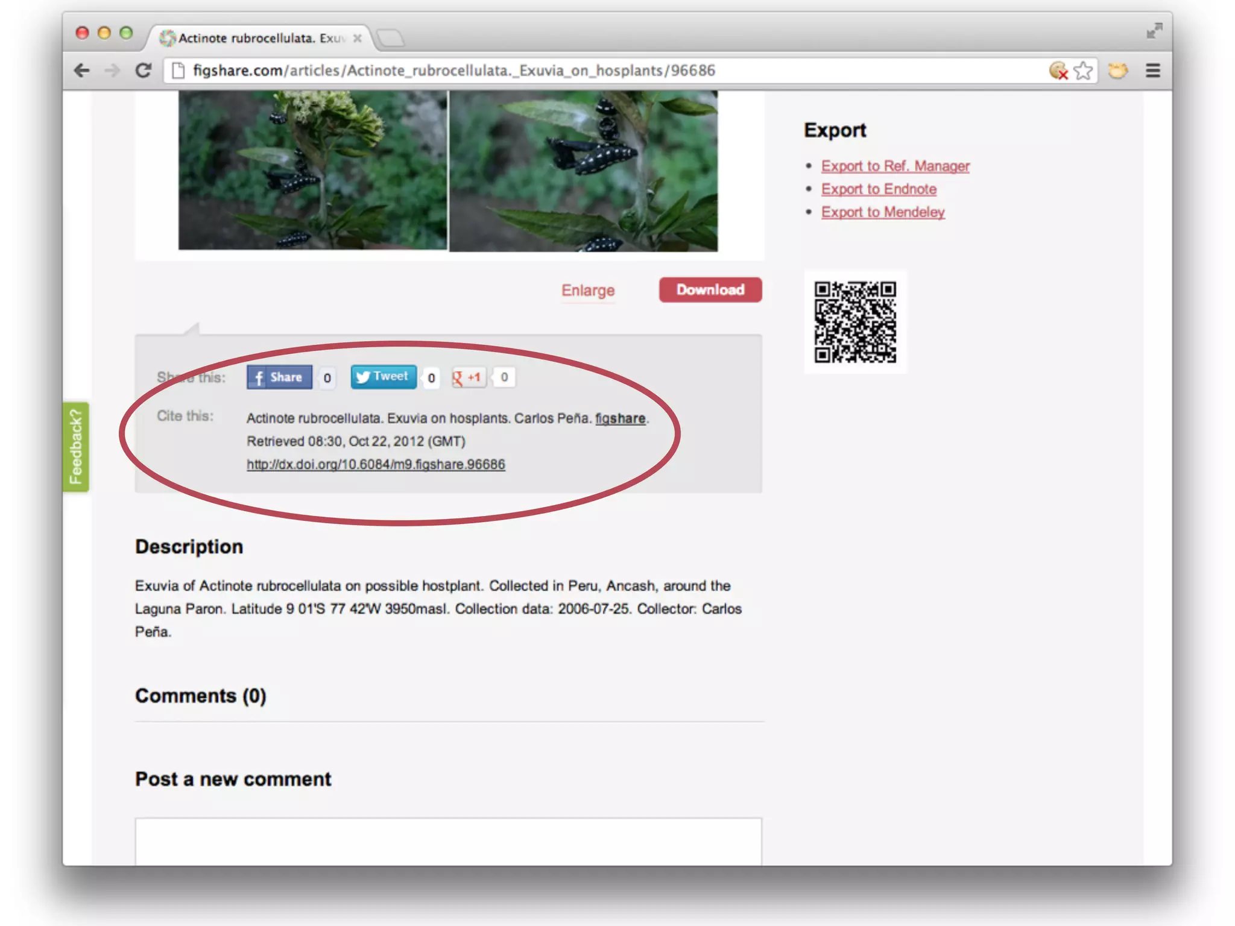Open the green Feedback side tab
The height and width of the screenshot is (926, 1235).
pyautogui.click(x=76, y=447)
